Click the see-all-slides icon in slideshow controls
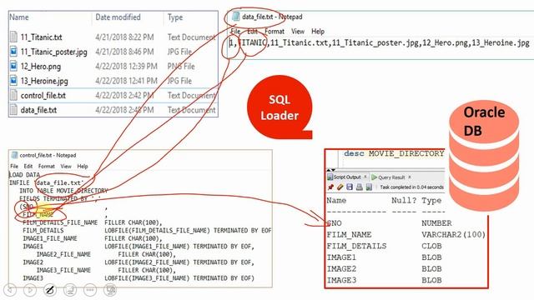534x300 pixels. coord(70,290)
